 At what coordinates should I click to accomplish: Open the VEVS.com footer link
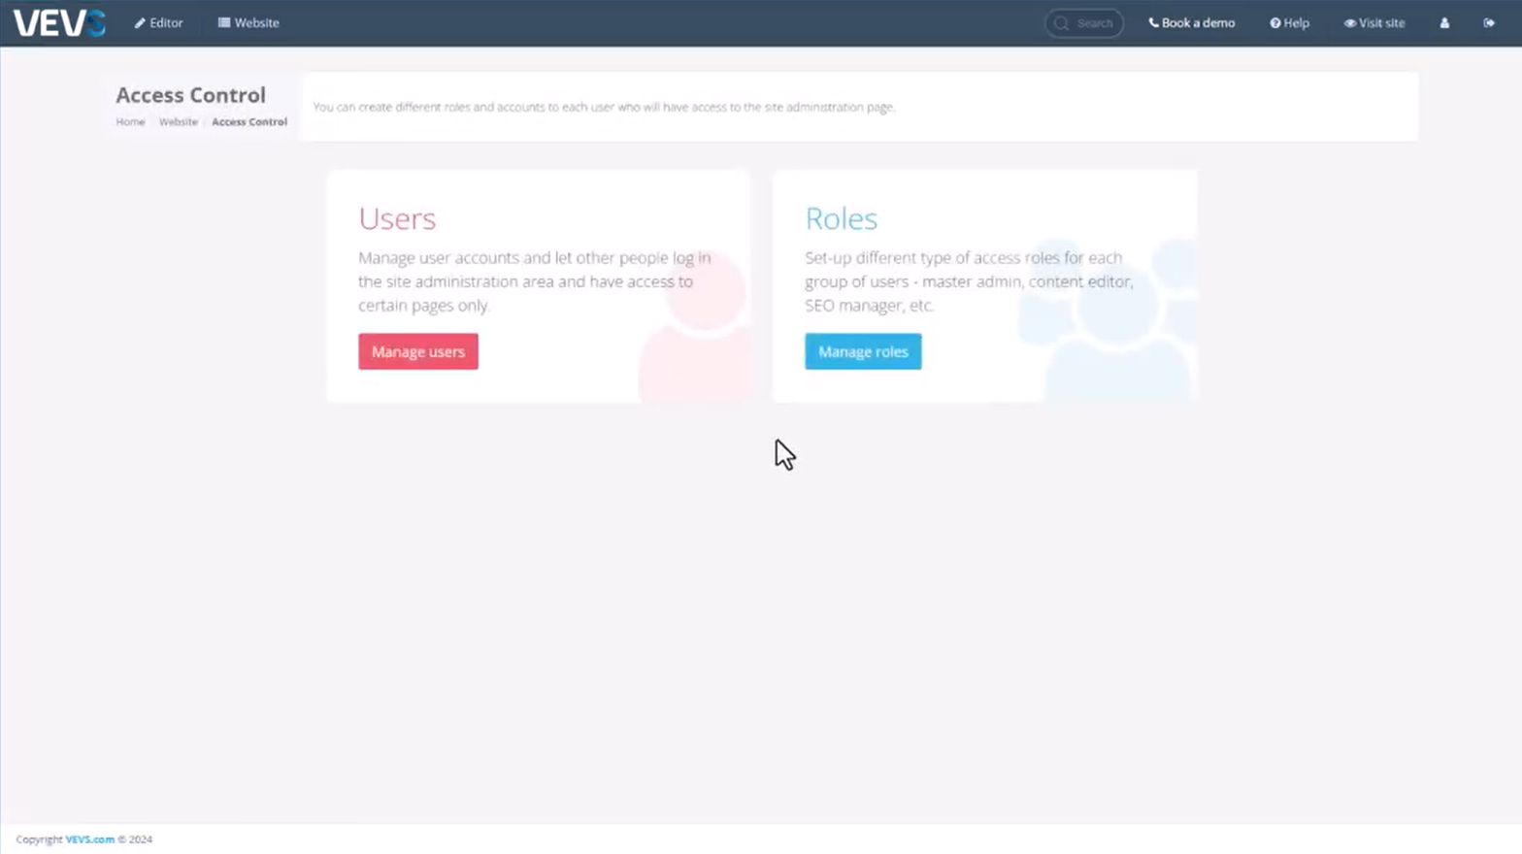point(89,839)
